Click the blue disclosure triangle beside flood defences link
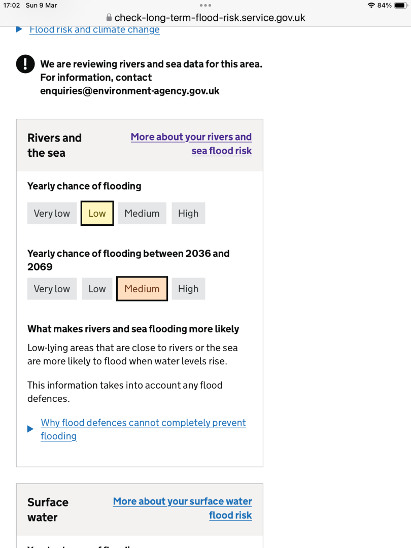 click(x=30, y=429)
